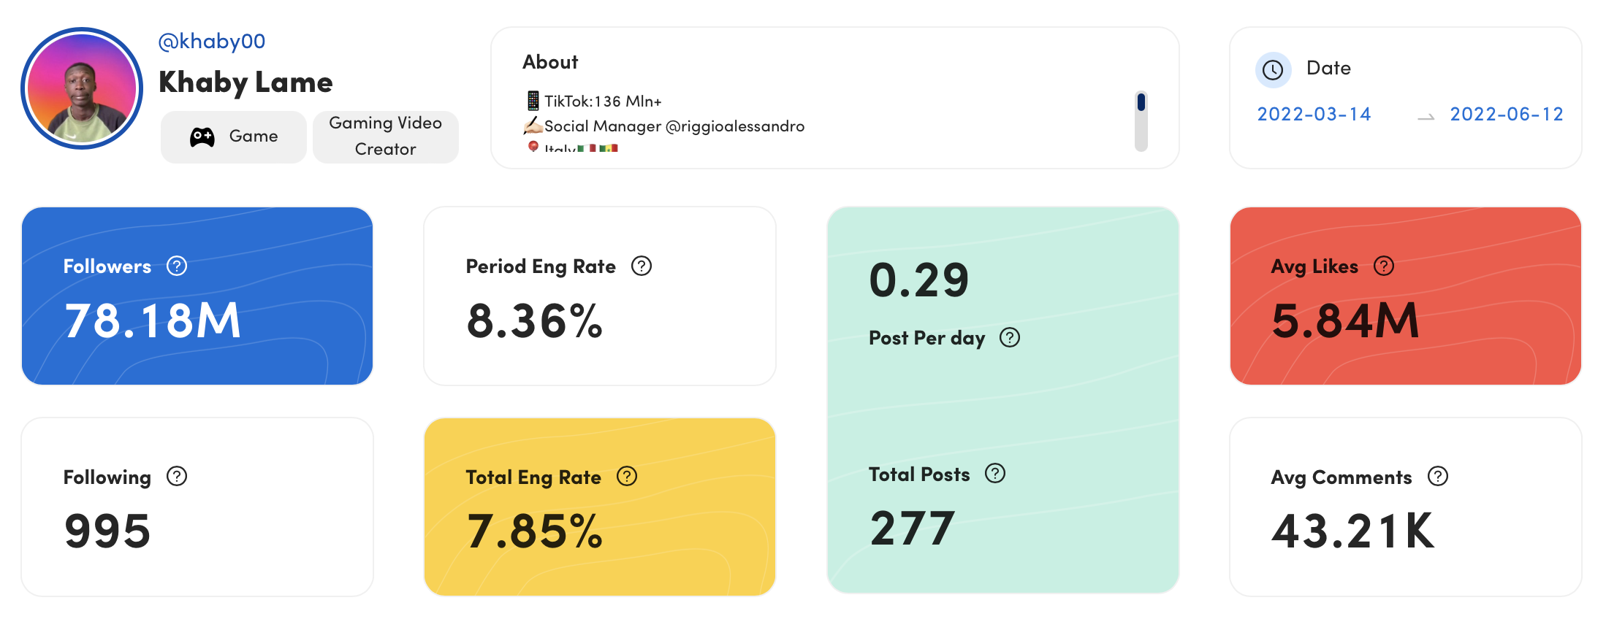Show the Following help tooltip icon
This screenshot has height=638, width=1606.
click(x=177, y=477)
